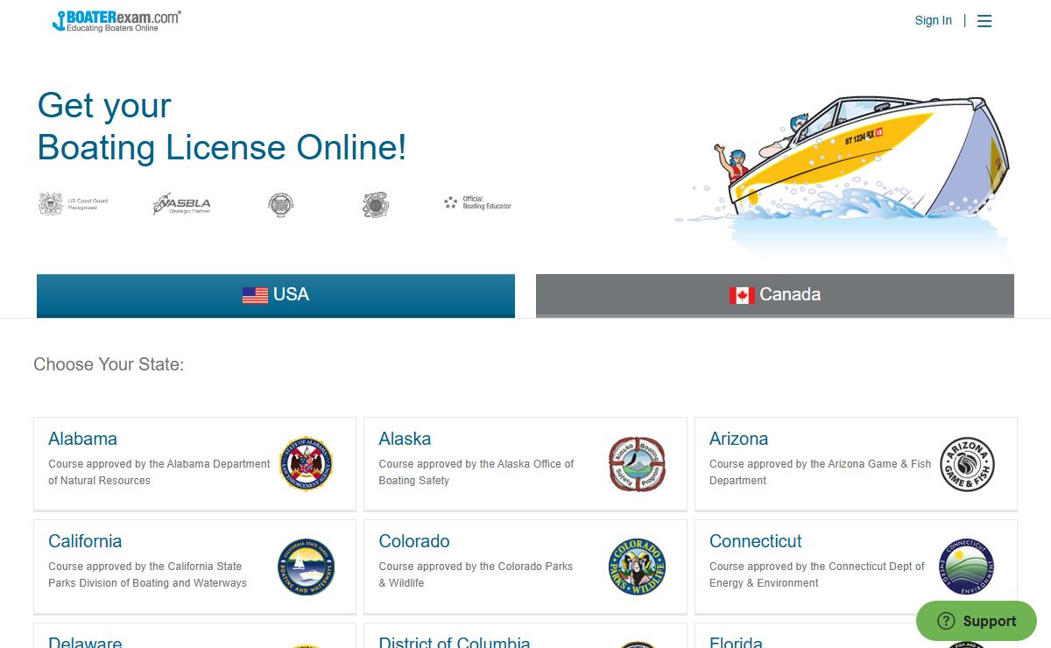Click the Connecticut Energy & Environment logo

(x=967, y=567)
